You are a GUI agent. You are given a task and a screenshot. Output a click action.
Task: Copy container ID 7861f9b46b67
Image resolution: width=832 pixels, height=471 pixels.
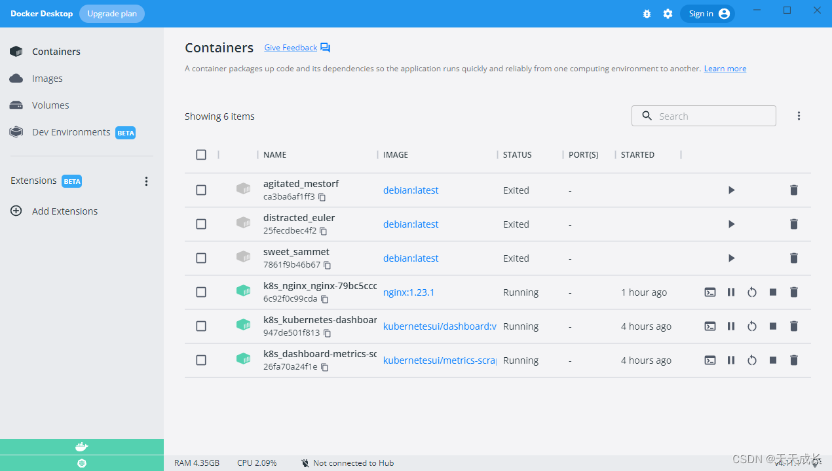(328, 265)
